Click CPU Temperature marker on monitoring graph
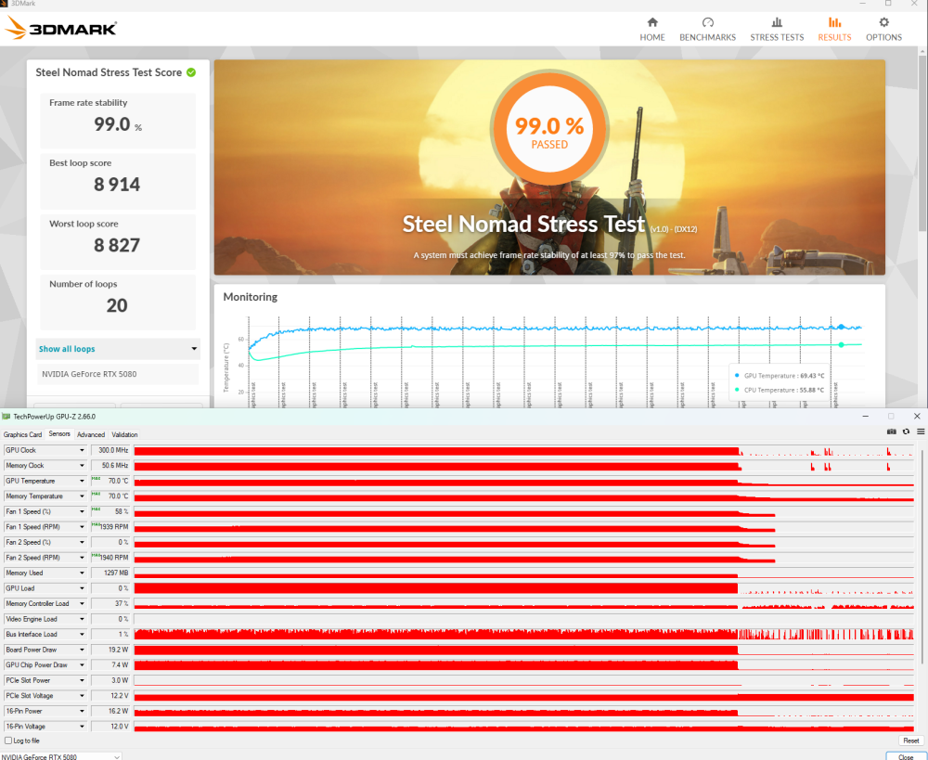This screenshot has width=928, height=760. click(x=841, y=344)
